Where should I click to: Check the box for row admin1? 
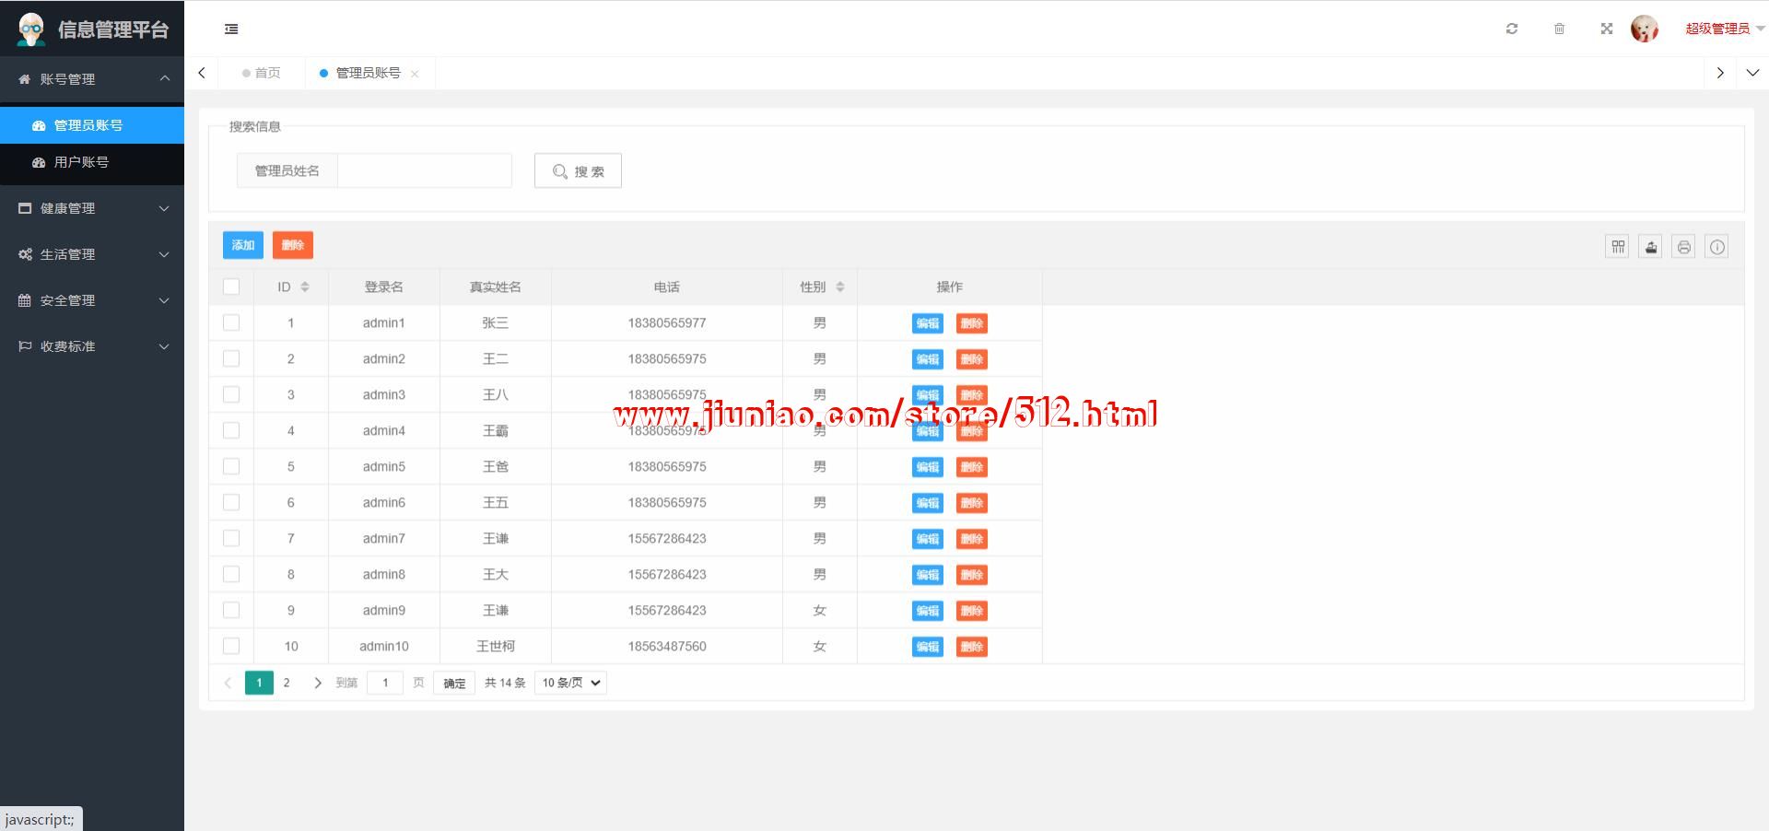pyautogui.click(x=231, y=322)
